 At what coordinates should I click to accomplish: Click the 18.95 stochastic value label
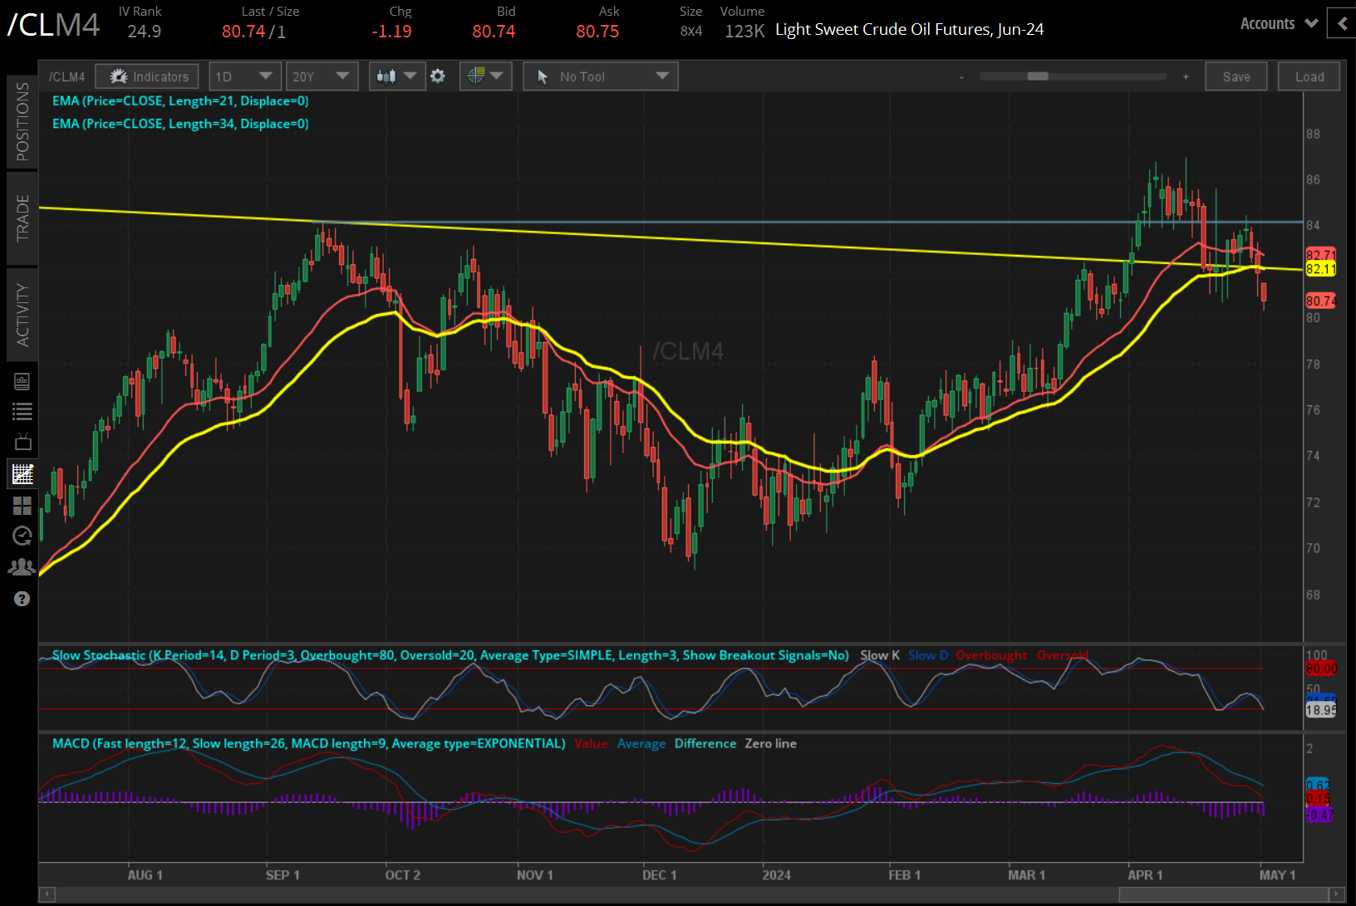coord(1320,710)
